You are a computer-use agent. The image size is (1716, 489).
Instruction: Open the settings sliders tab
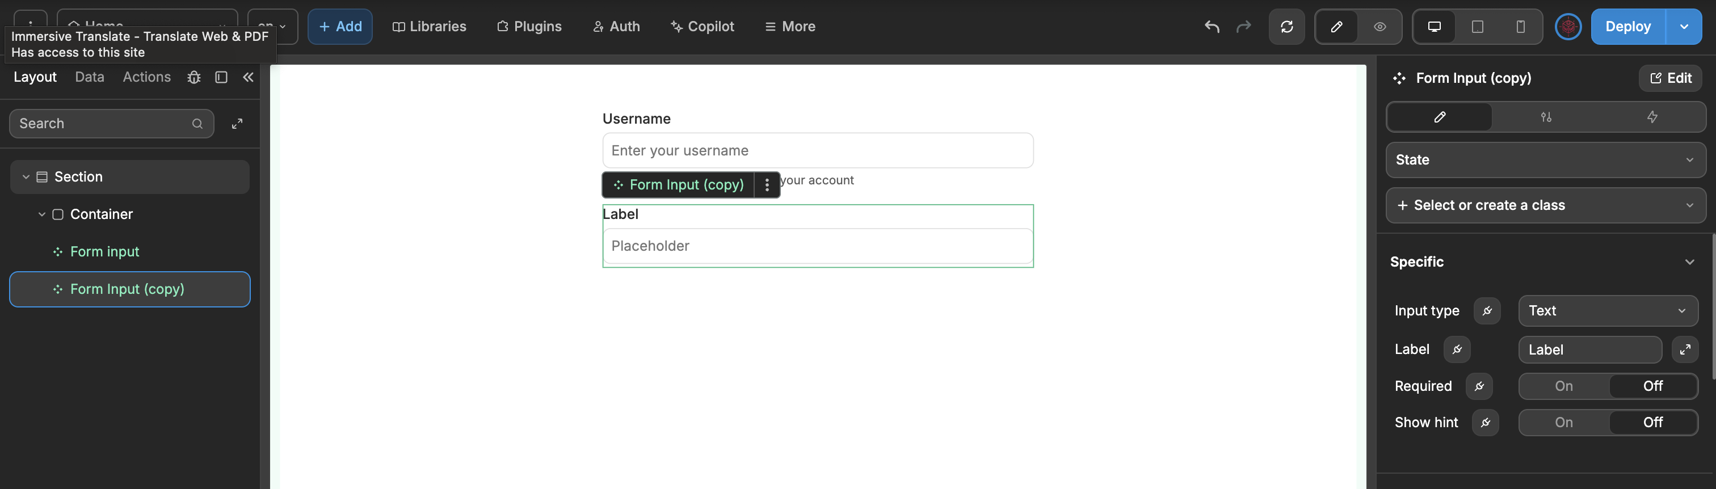[1546, 117]
